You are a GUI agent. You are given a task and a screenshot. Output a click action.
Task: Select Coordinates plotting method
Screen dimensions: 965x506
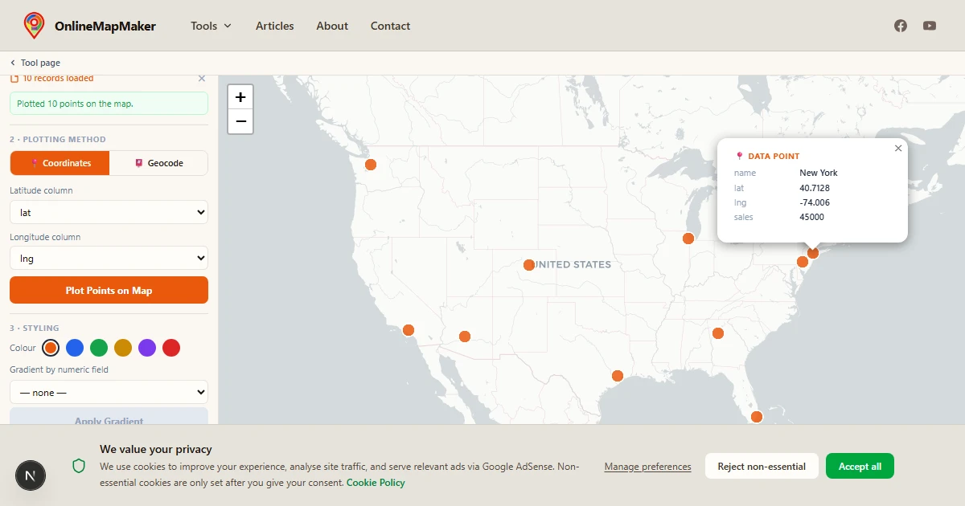(60, 163)
